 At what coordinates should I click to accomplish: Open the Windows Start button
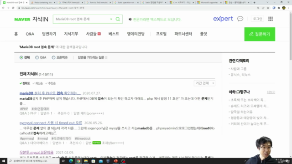pos(4,161)
